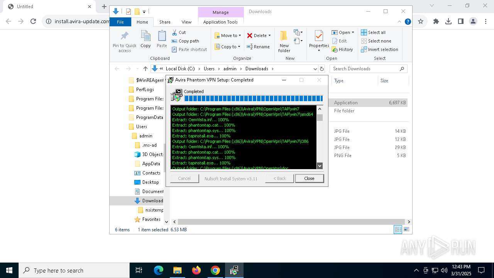Click the Rename ribbon button

(x=258, y=47)
